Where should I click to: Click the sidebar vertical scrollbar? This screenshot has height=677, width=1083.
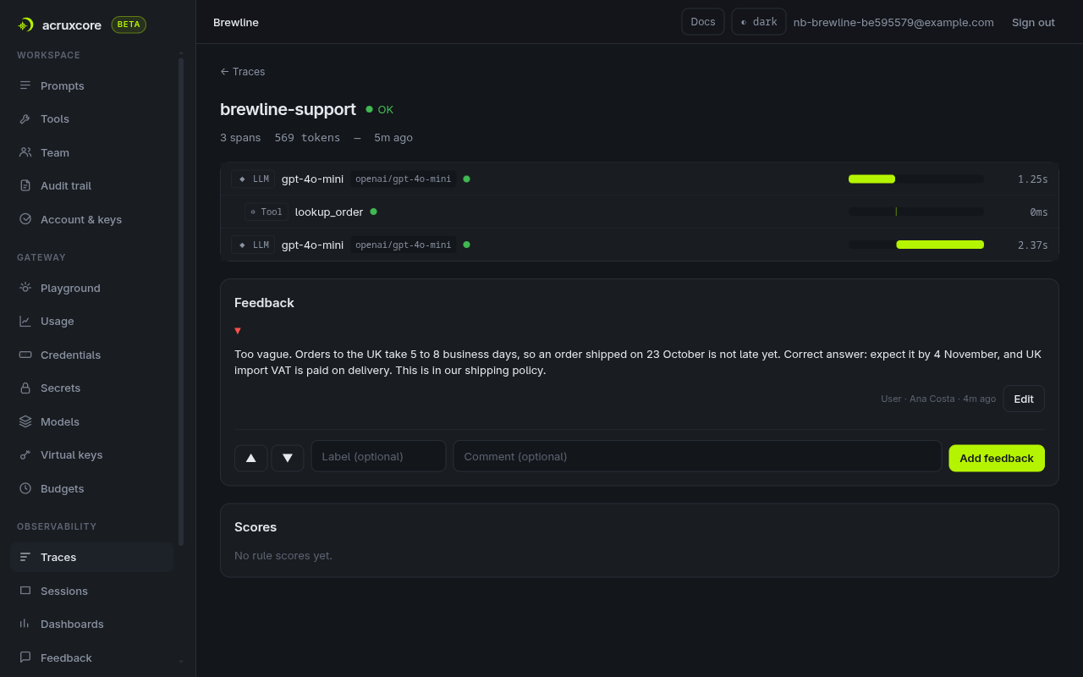point(181,301)
